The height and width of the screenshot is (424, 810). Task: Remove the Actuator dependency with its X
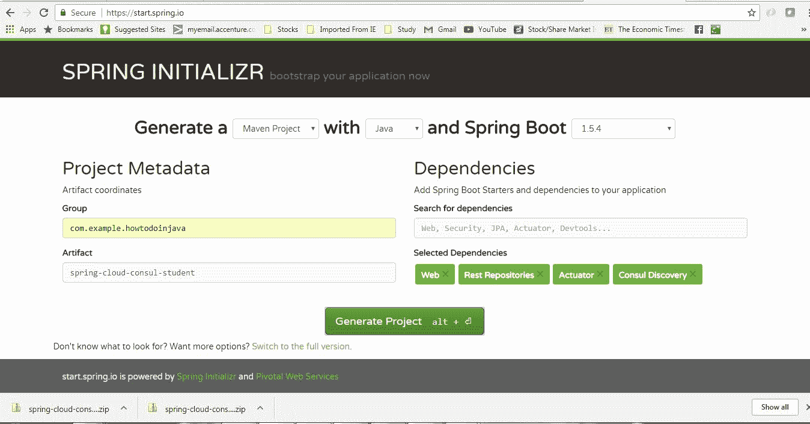(x=600, y=274)
